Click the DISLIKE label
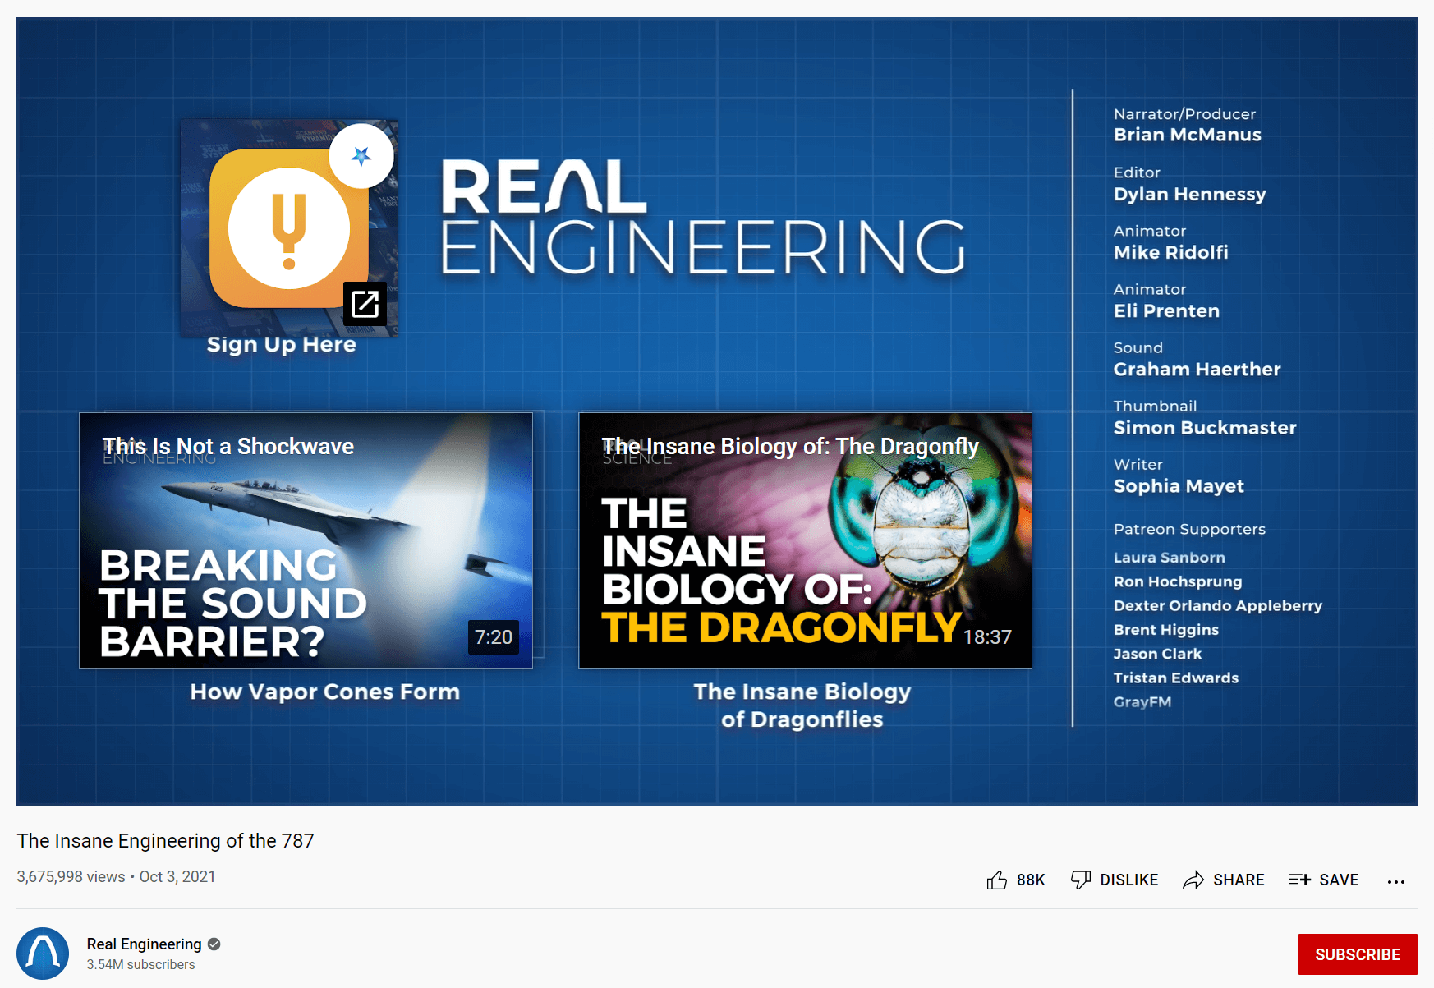The height and width of the screenshot is (988, 1434). pos(1129,880)
